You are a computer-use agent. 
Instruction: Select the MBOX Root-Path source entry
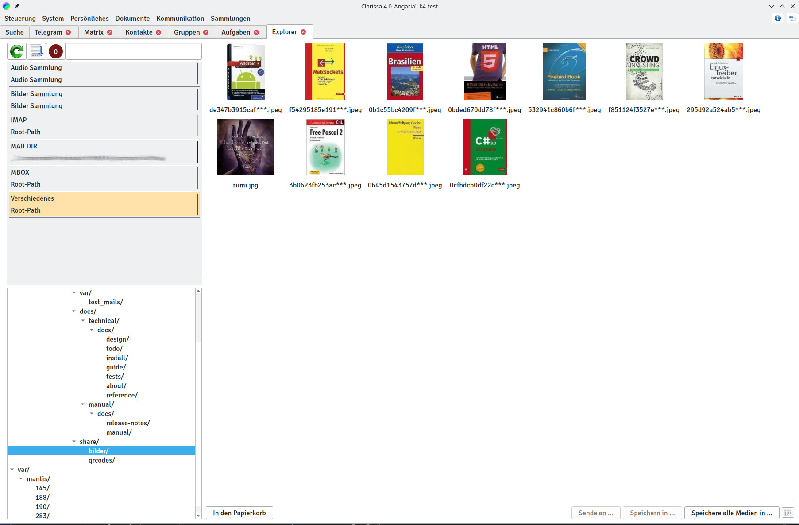click(x=104, y=178)
